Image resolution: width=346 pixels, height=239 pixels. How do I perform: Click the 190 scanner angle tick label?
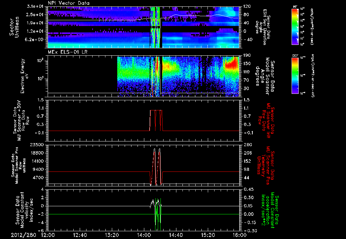pyautogui.click(x=247, y=55)
